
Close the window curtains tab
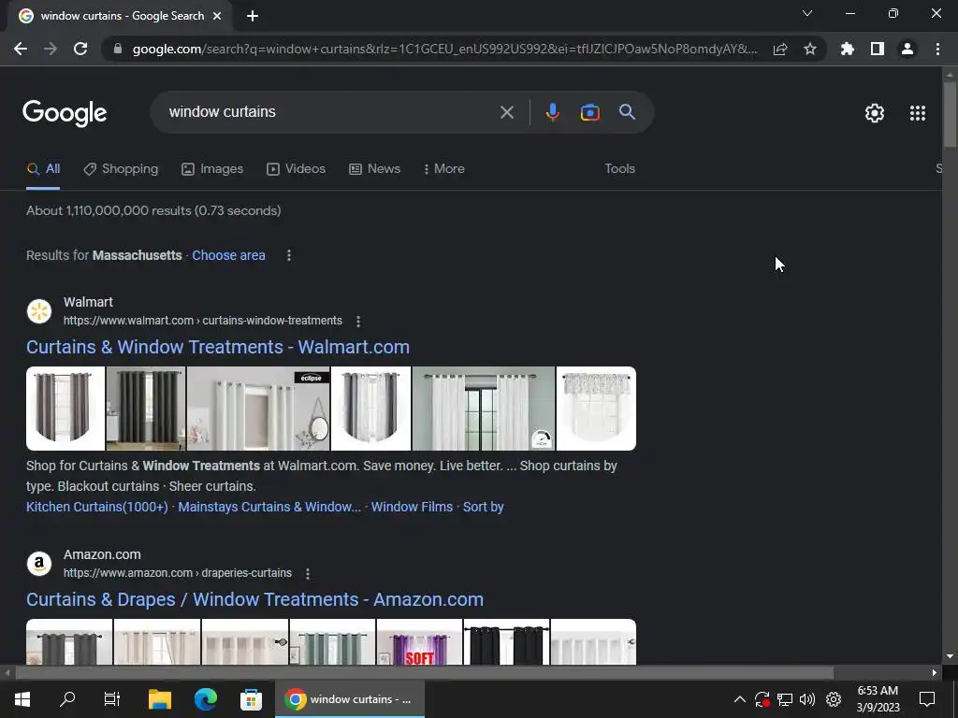(x=217, y=16)
